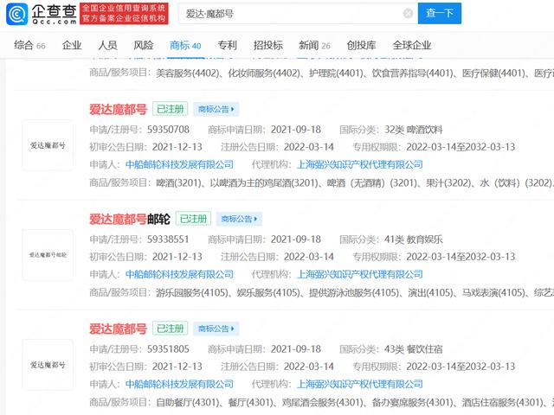Open agency 上海弼兴知识产权代理有限公司 for trademark 59350708
Viewport: 554px width, 415px height.
[360, 164]
